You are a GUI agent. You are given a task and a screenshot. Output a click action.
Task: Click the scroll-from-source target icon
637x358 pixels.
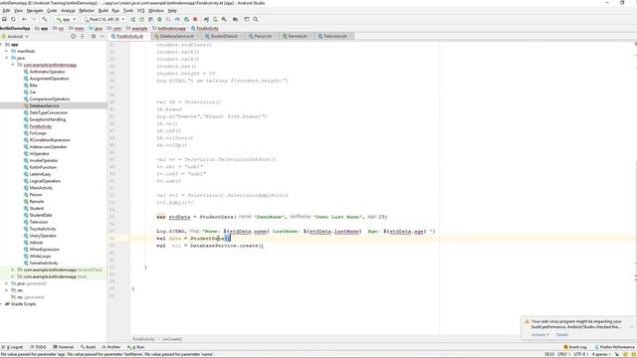[73, 36]
